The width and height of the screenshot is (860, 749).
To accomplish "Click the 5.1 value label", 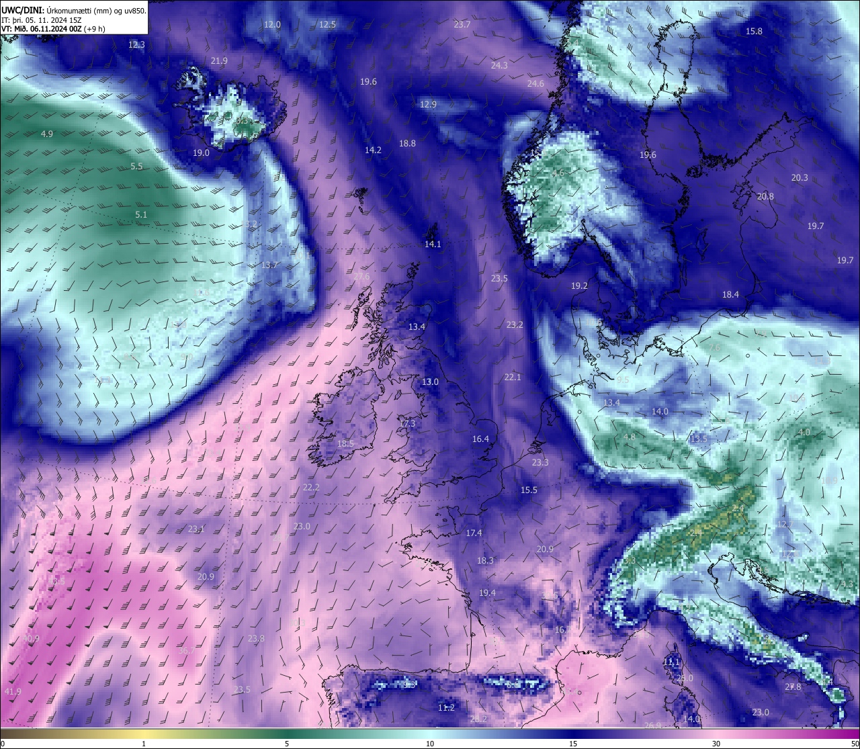I will (x=141, y=214).
